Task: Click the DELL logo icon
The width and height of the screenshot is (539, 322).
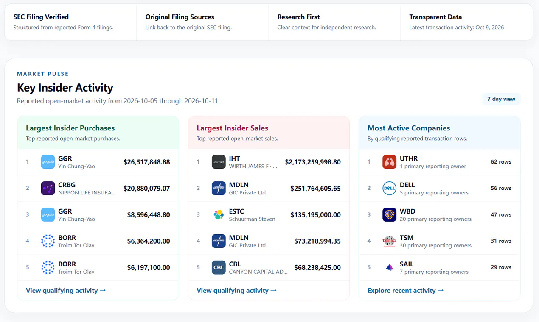Action: pos(389,188)
